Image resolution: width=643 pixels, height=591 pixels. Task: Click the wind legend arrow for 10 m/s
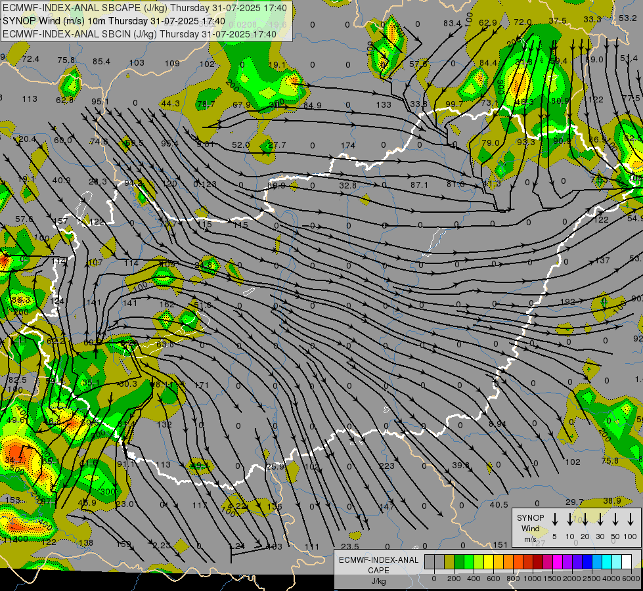coord(570,519)
